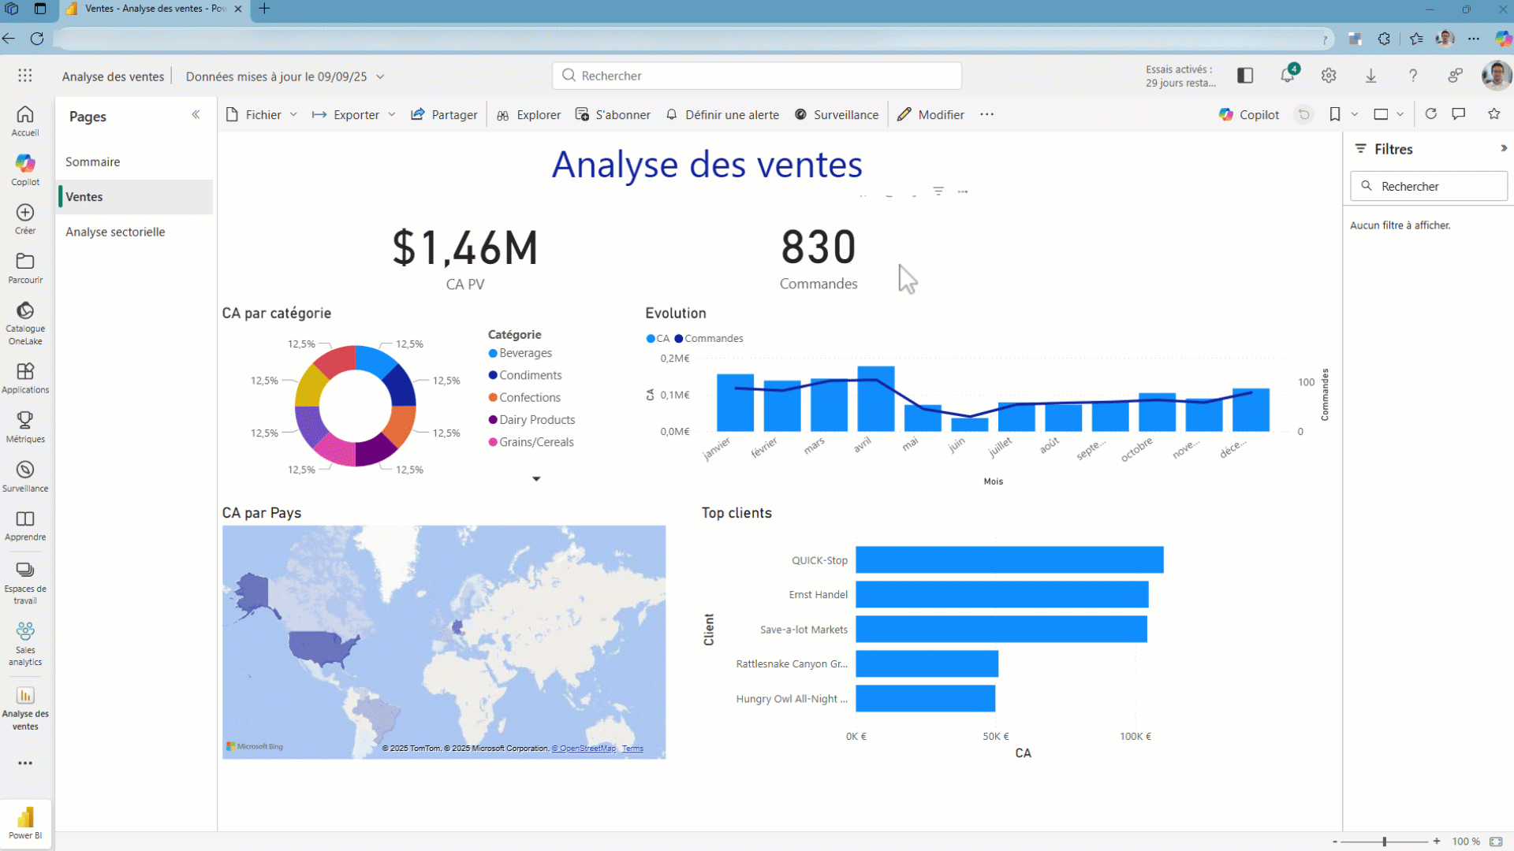Click the refresh visuals icon in toolbar
1514x851 pixels.
[x=1430, y=114]
